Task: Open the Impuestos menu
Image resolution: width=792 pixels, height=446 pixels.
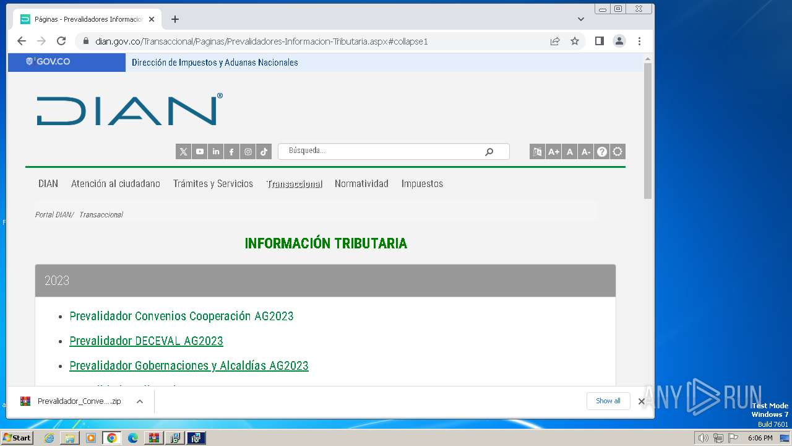Action: click(422, 183)
